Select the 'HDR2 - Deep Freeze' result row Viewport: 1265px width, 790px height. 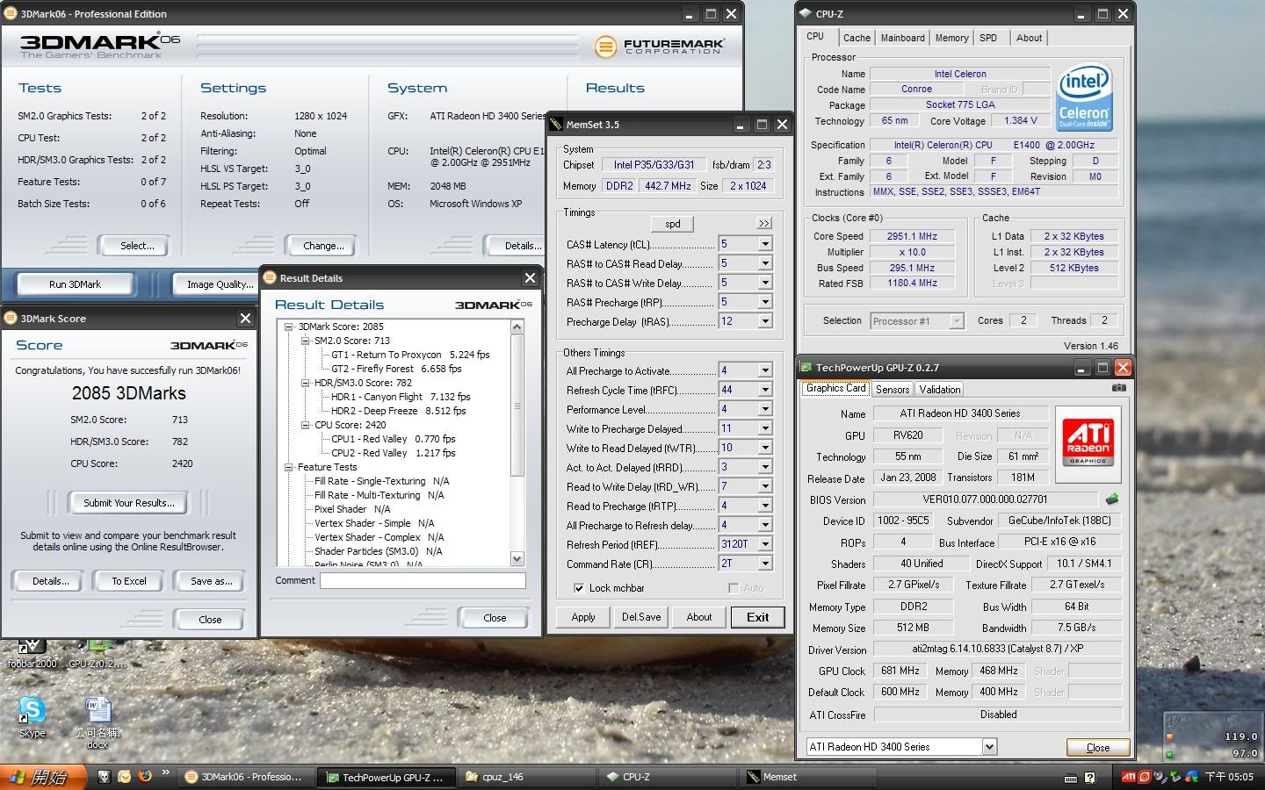point(398,411)
